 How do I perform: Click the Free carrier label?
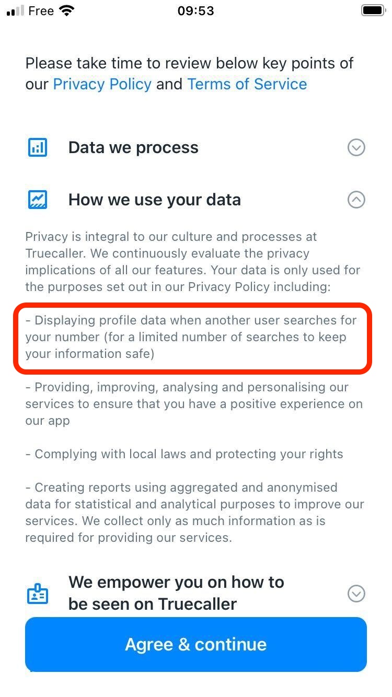tap(40, 10)
